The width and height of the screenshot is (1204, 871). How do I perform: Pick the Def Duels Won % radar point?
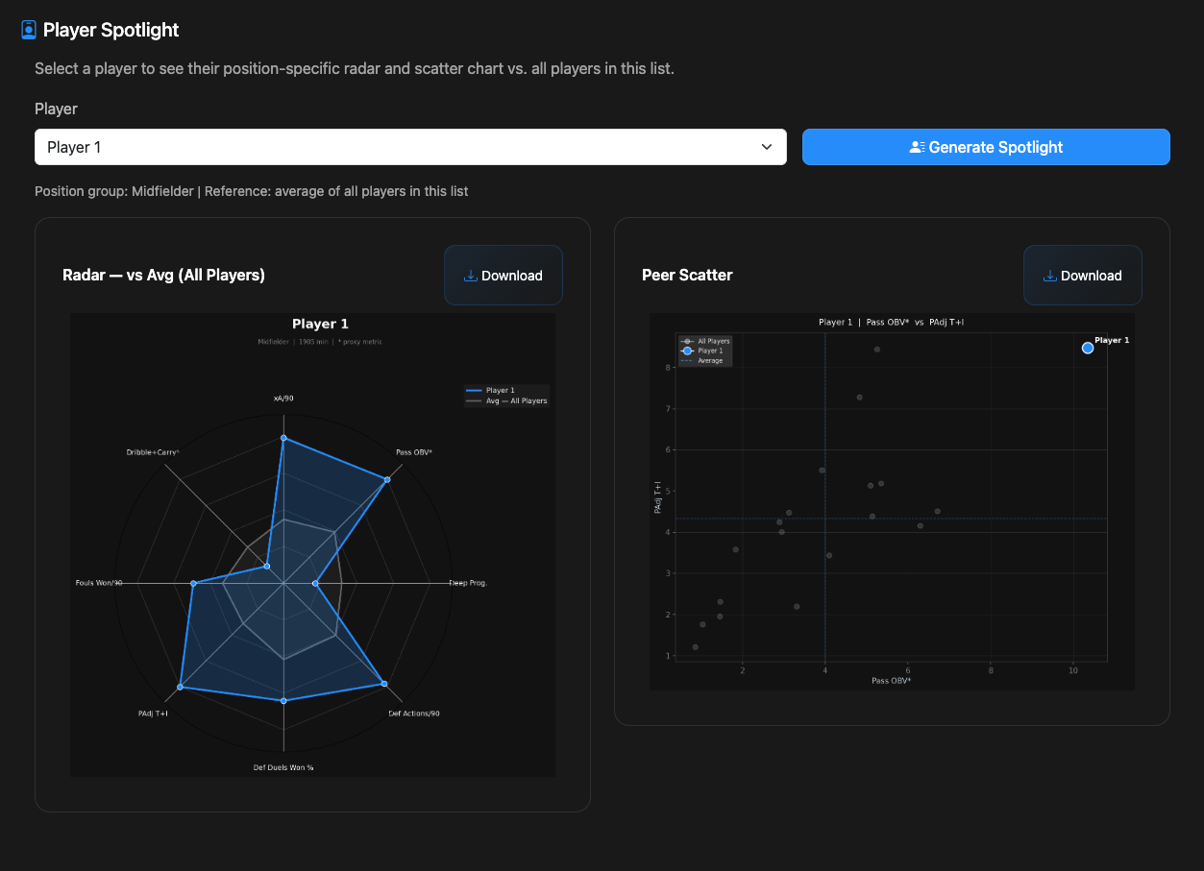click(283, 701)
